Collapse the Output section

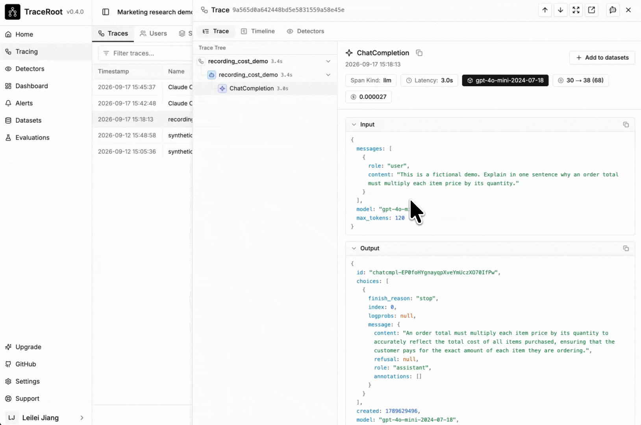tap(354, 248)
